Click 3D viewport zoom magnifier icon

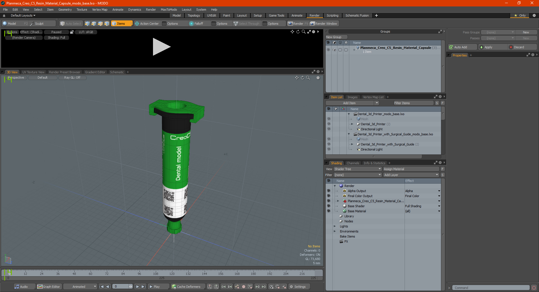click(x=308, y=78)
